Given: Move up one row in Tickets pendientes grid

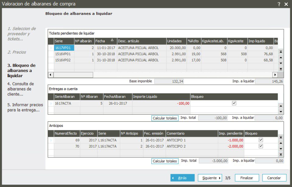Looking at the screenshot, I should click(281, 58).
